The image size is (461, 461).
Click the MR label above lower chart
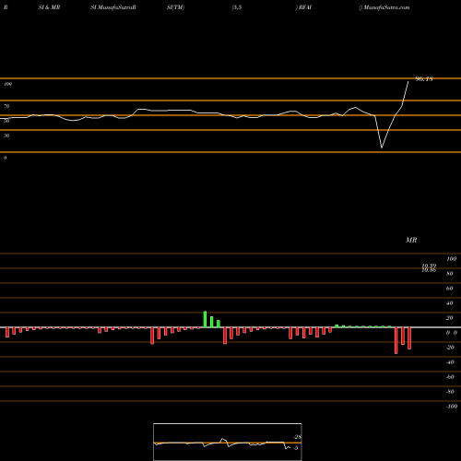tap(411, 240)
